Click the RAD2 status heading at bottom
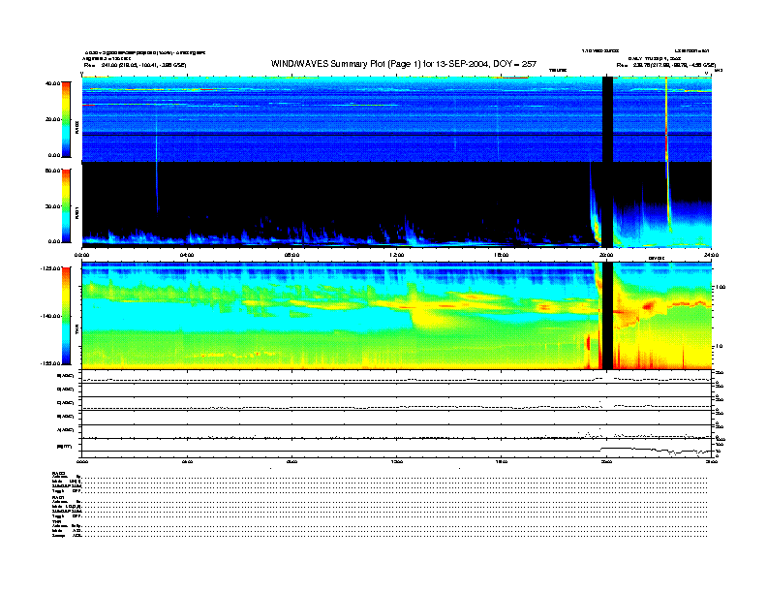The image size is (767, 593). 56,474
